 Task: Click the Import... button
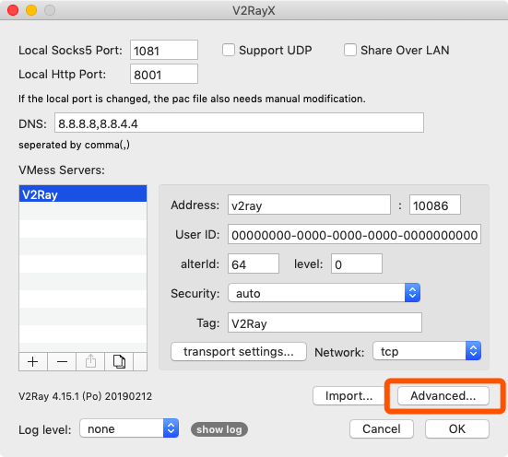349,396
